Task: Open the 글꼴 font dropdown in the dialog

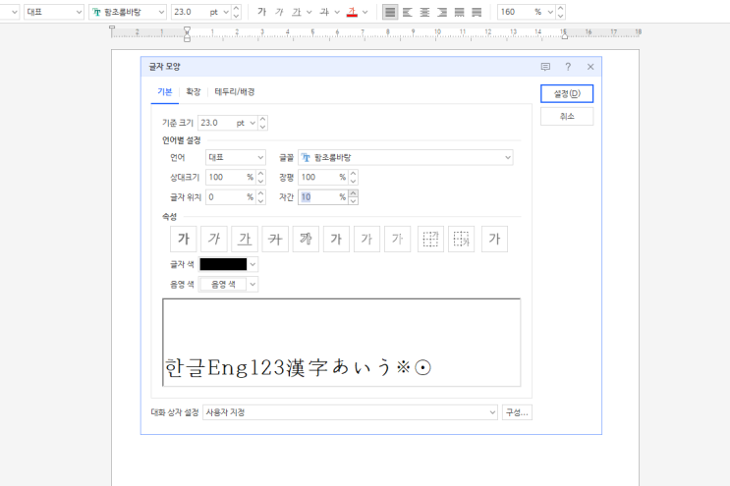Action: coord(406,157)
